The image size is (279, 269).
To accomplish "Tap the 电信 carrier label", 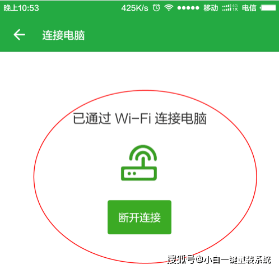I will [x=249, y=8].
